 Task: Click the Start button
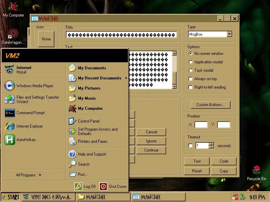(10, 197)
